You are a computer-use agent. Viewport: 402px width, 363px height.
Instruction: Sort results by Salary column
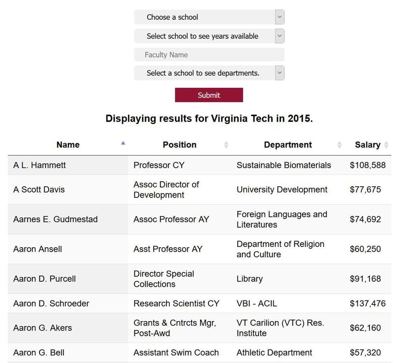pyautogui.click(x=367, y=144)
